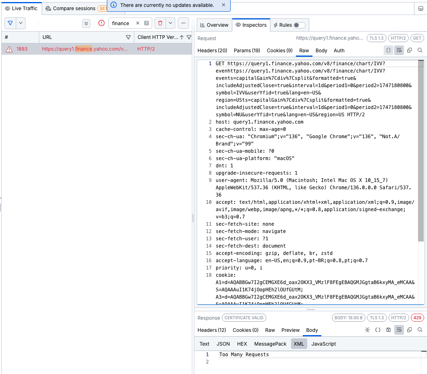
Task: Click the red error indicator icon
Action: (101, 23)
